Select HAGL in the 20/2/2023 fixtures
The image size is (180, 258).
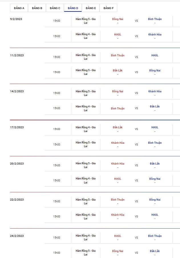tap(118, 179)
